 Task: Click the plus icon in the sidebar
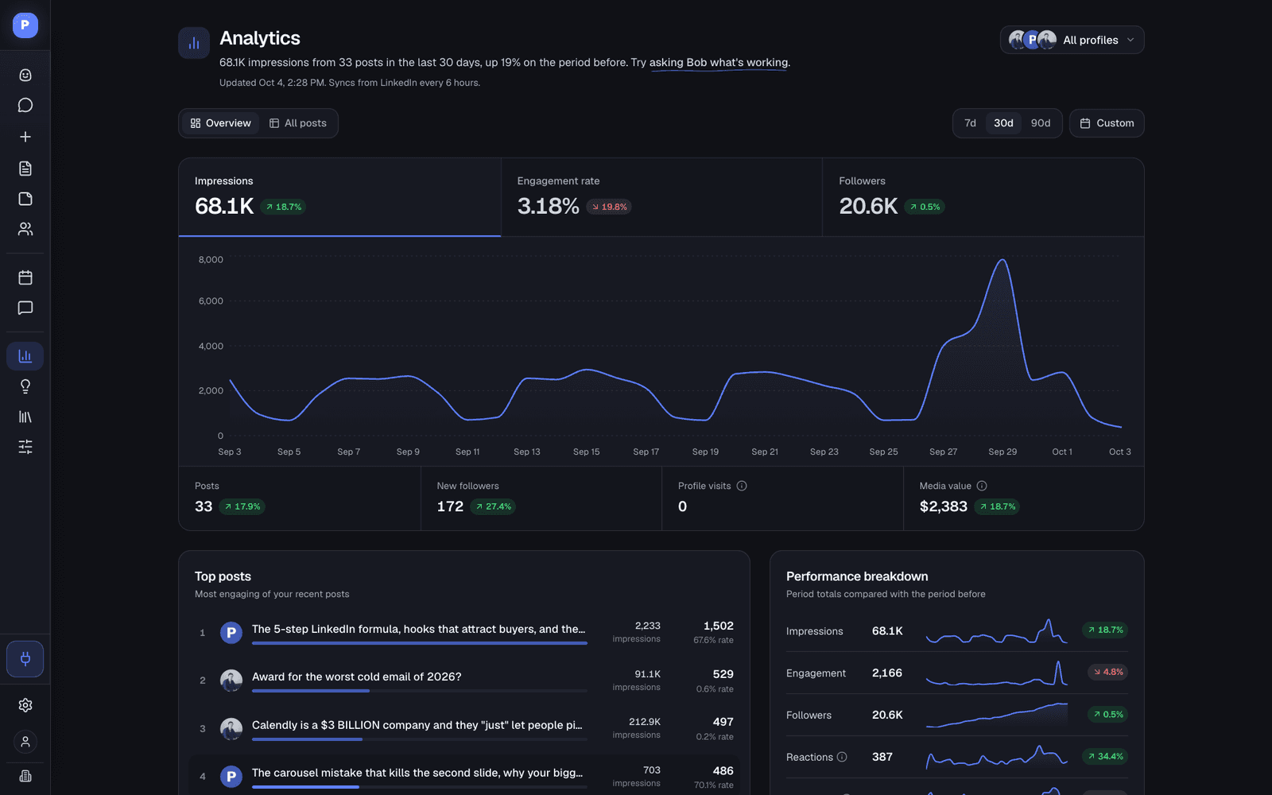tap(25, 137)
